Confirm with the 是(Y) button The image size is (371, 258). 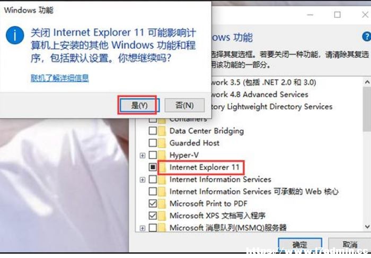(139, 105)
